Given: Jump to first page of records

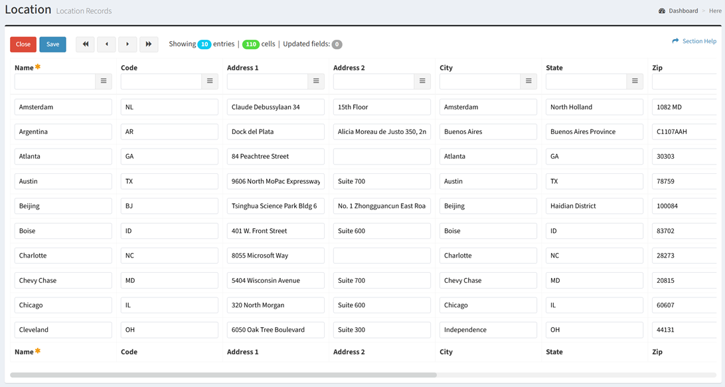Looking at the screenshot, I should click(x=85, y=44).
